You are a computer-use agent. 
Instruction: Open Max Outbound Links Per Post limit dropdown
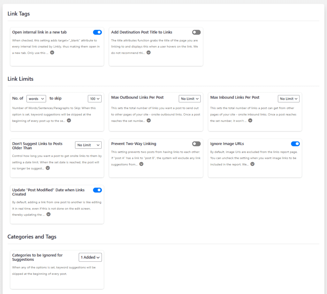click(x=189, y=99)
